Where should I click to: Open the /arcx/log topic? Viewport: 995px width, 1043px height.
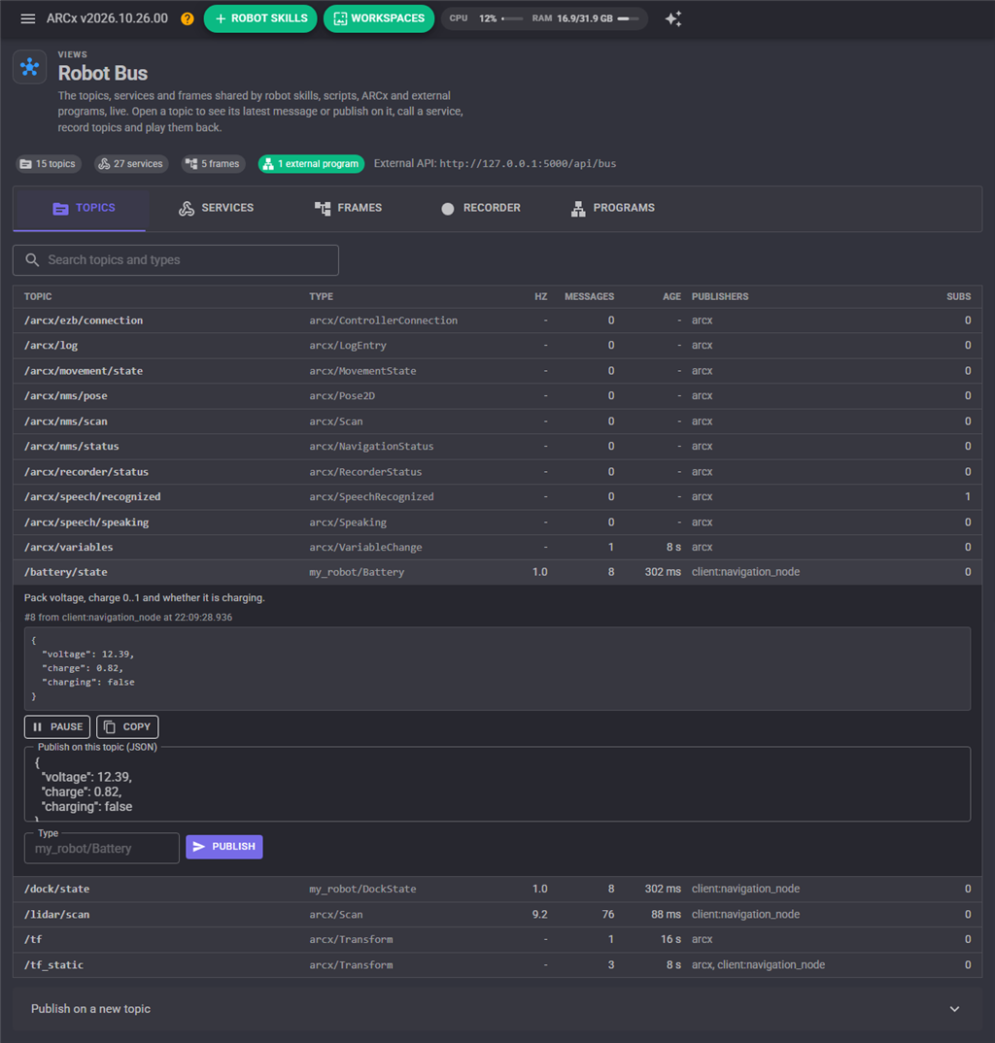tap(497, 345)
